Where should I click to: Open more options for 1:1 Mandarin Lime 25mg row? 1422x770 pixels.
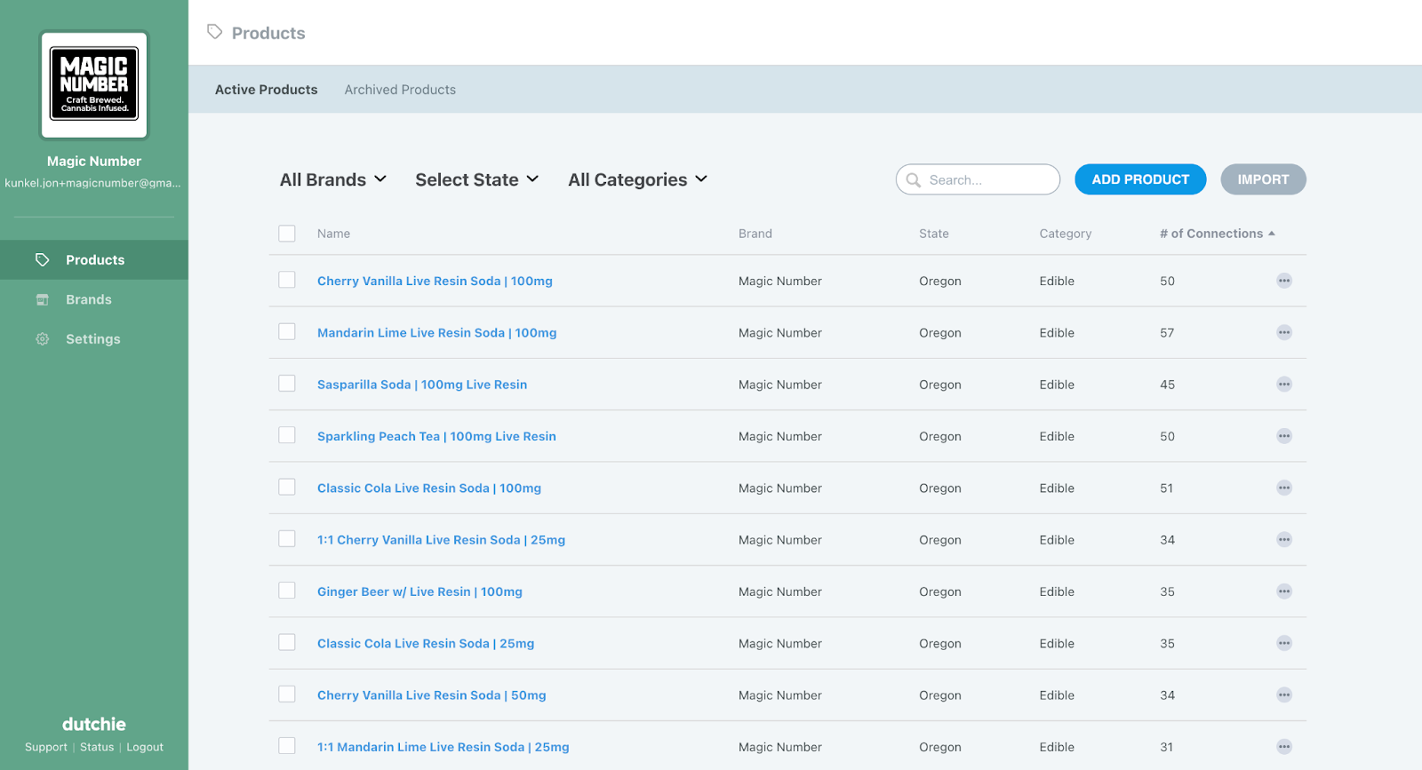pyautogui.click(x=1284, y=747)
